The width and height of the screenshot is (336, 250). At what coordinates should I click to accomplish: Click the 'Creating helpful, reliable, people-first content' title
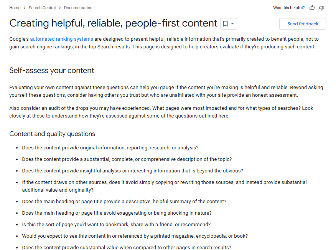tap(114, 23)
